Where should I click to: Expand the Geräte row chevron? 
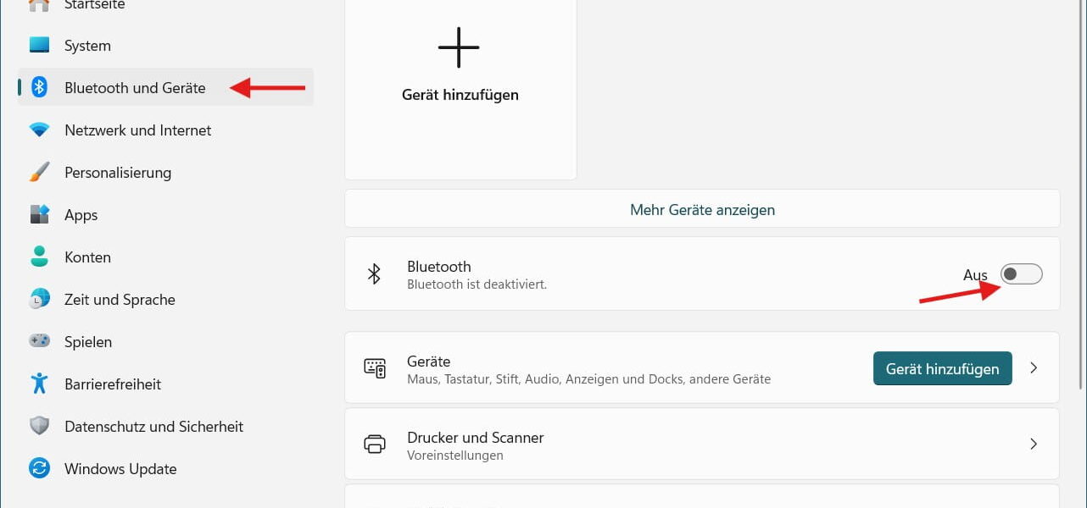click(1034, 367)
